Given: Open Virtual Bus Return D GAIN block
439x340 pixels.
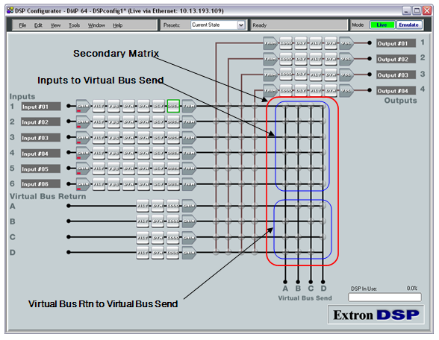Looking at the screenshot, I should coord(189,253).
